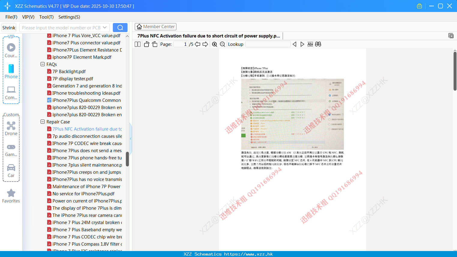Select the Computer category icon
The height and width of the screenshot is (257, 457).
(x=11, y=93)
